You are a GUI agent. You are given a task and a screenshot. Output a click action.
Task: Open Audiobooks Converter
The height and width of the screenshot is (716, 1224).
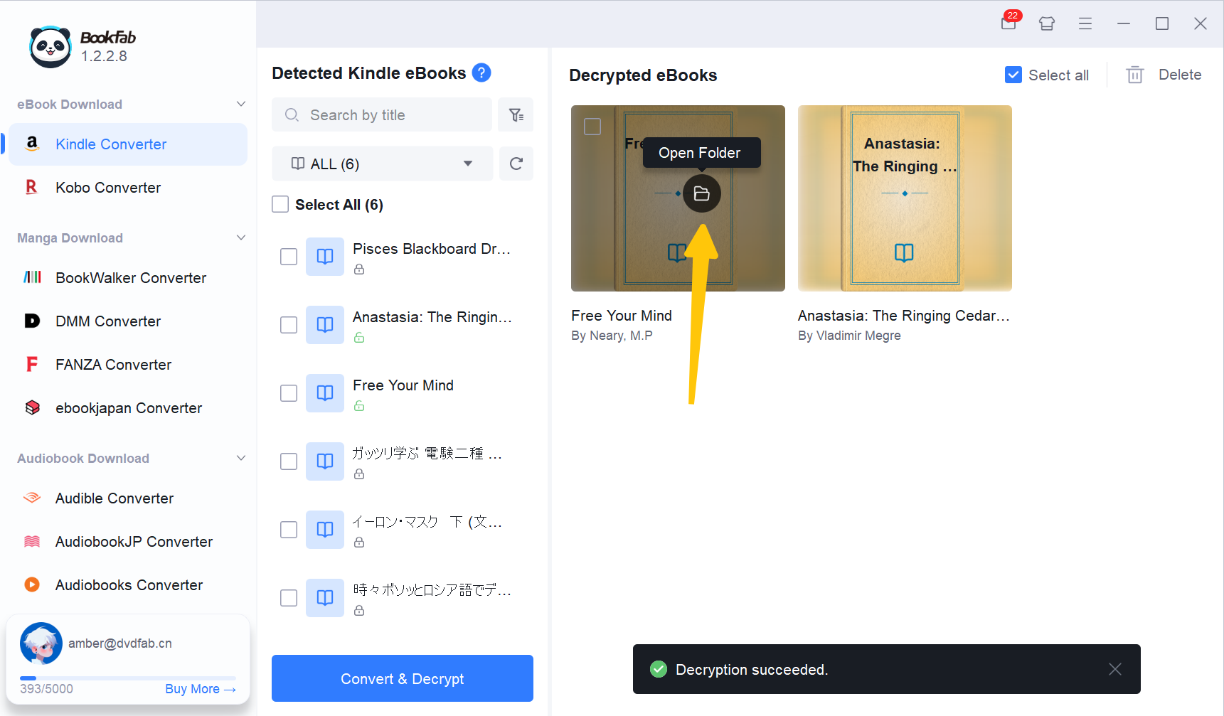point(128,585)
